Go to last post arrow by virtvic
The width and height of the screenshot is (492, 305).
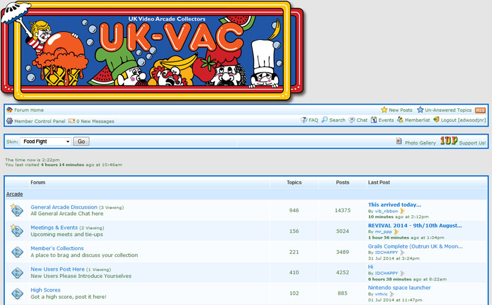pyautogui.click(x=392, y=294)
